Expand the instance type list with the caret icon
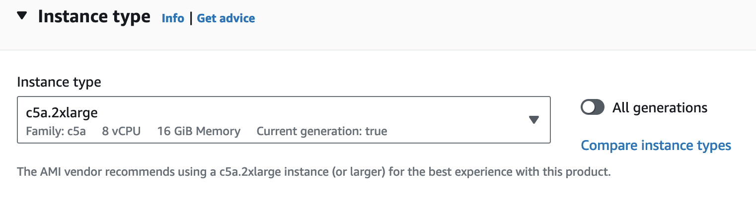Viewport: 756px width, 197px height. click(x=534, y=120)
